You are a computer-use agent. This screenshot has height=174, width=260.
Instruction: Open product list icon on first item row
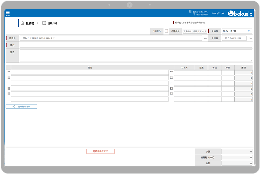coord(172,72)
